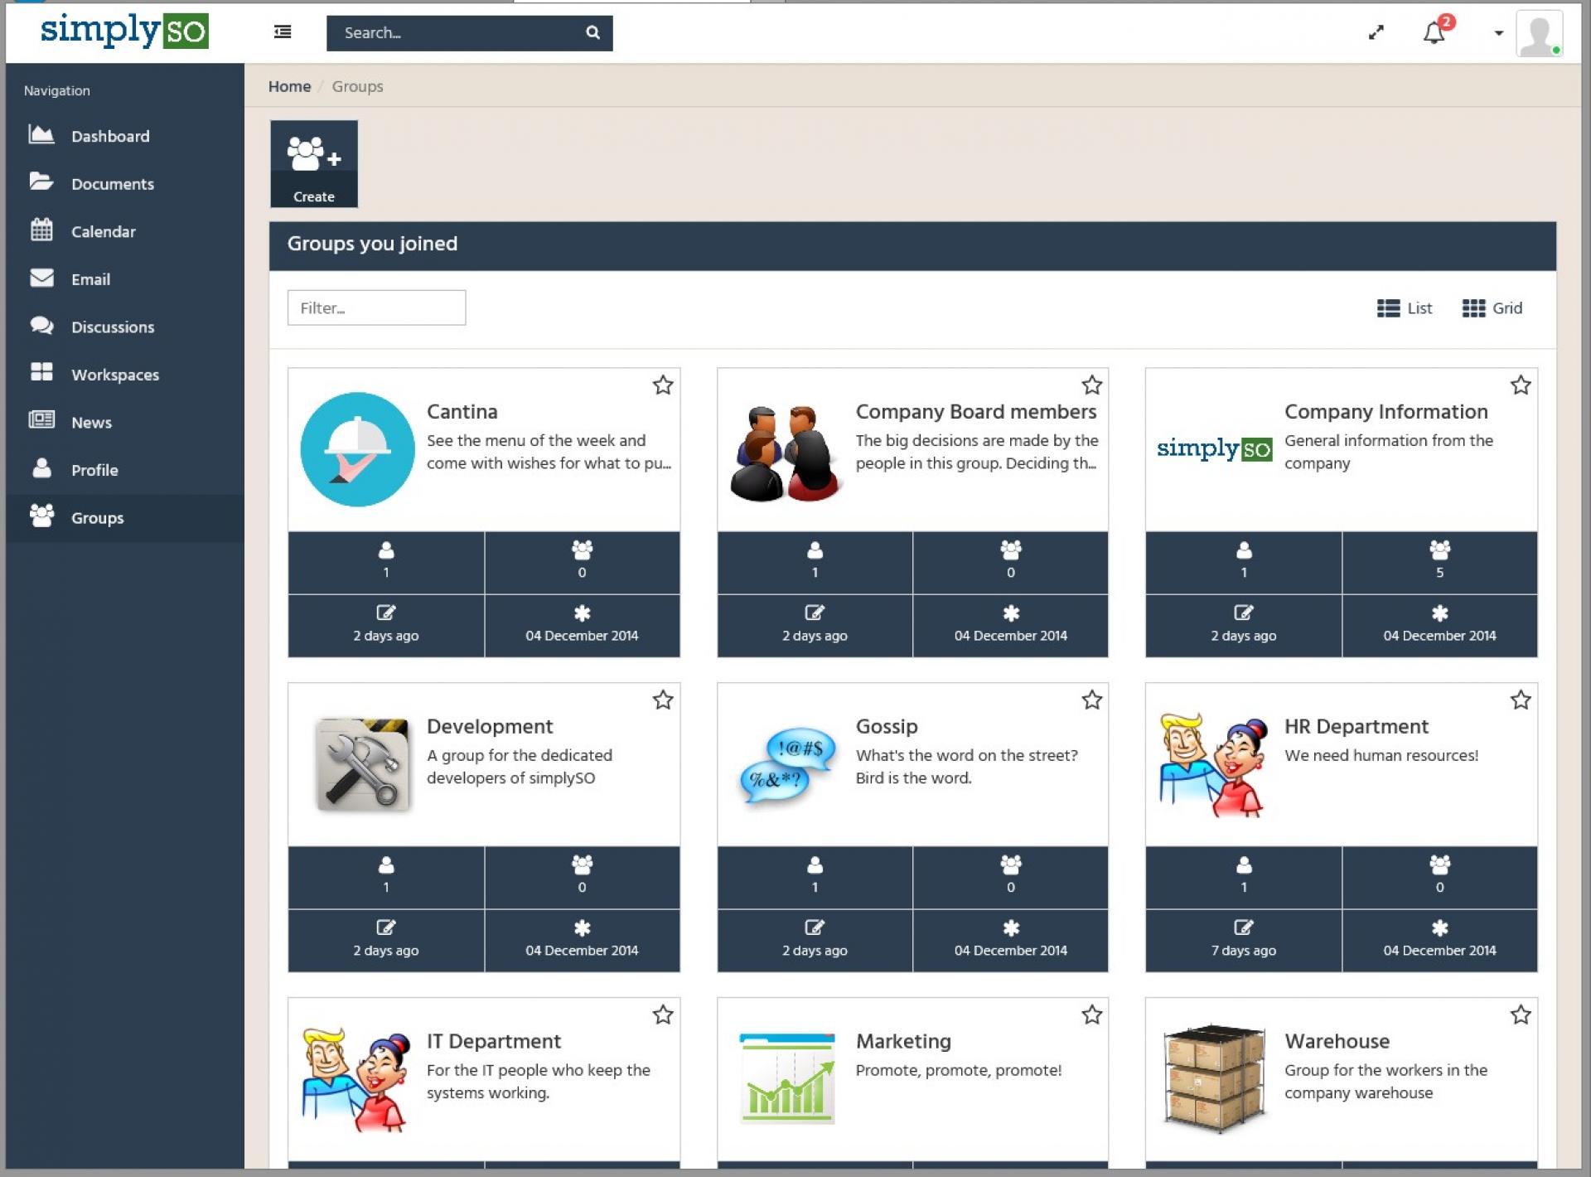Click the hamburger menu icon
This screenshot has width=1591, height=1177.
click(x=282, y=32)
